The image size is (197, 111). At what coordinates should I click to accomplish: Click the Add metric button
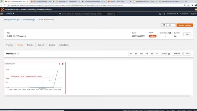point(187,54)
